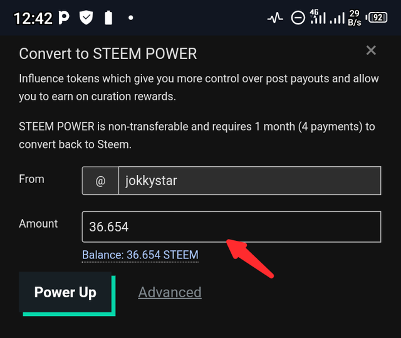
Task: Tap the 29 B/s network speed indicator
Action: (355, 18)
